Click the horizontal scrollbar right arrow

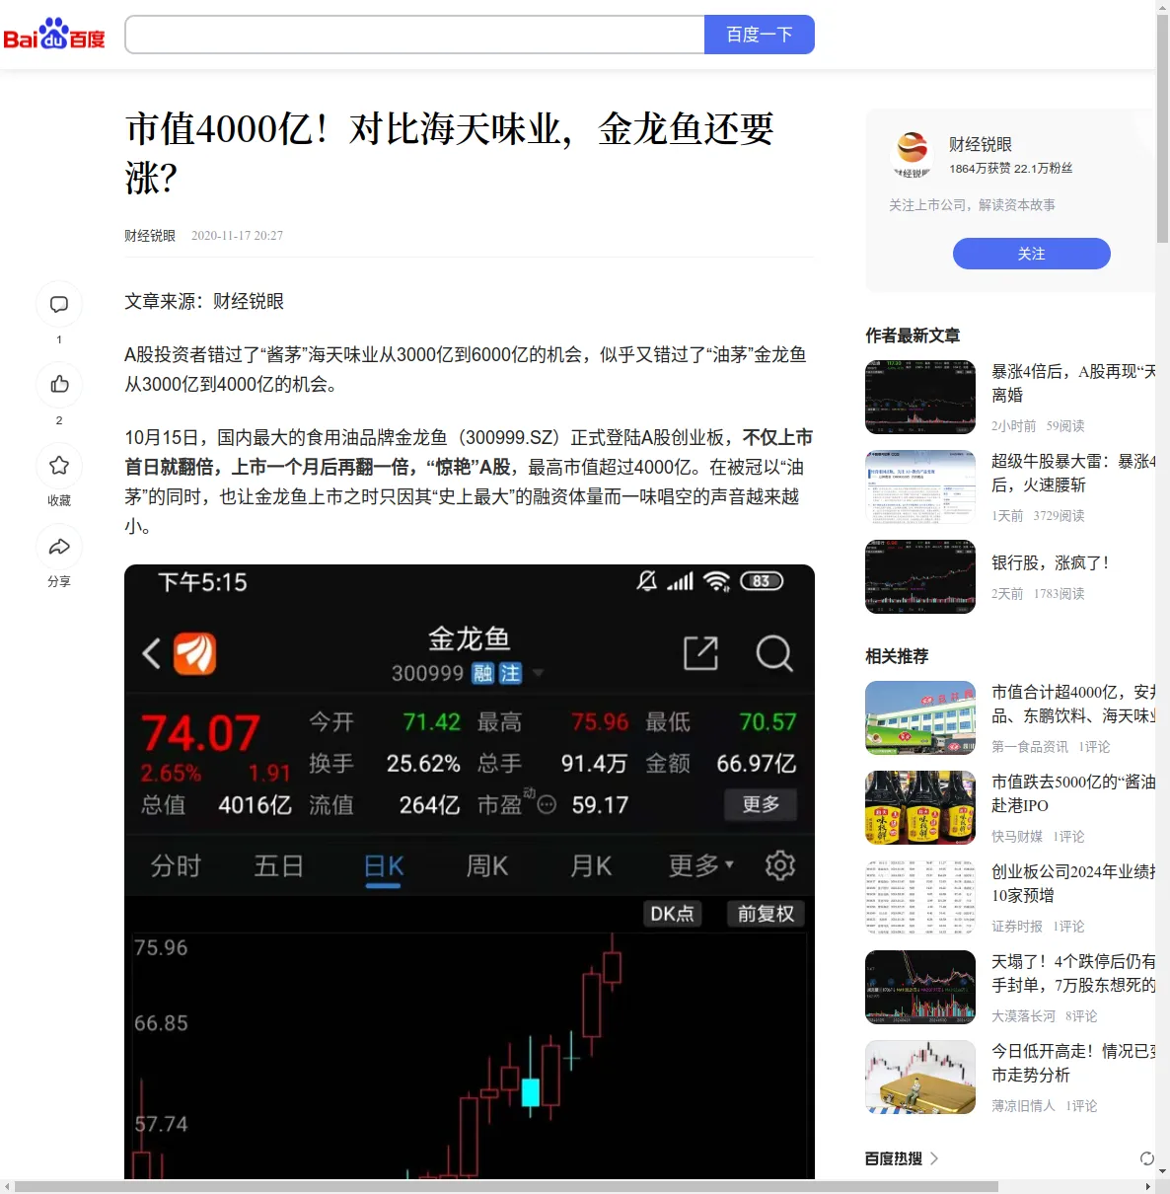click(1147, 1186)
